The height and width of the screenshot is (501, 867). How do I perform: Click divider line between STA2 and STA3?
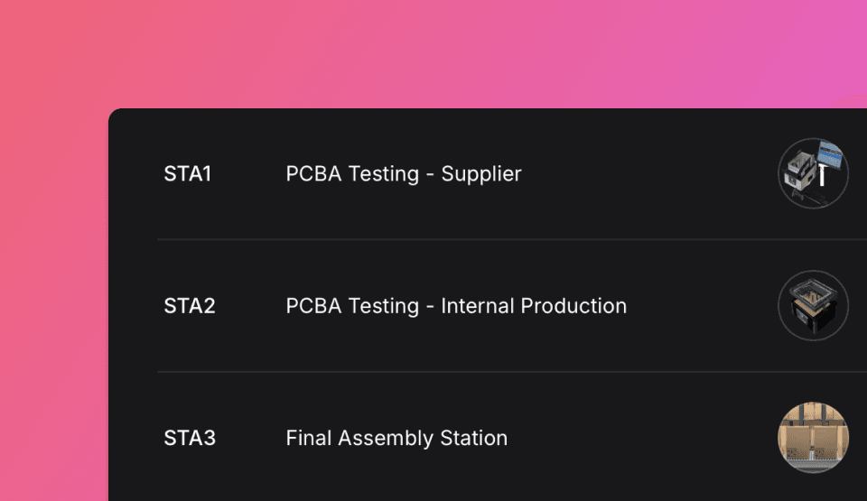point(512,372)
